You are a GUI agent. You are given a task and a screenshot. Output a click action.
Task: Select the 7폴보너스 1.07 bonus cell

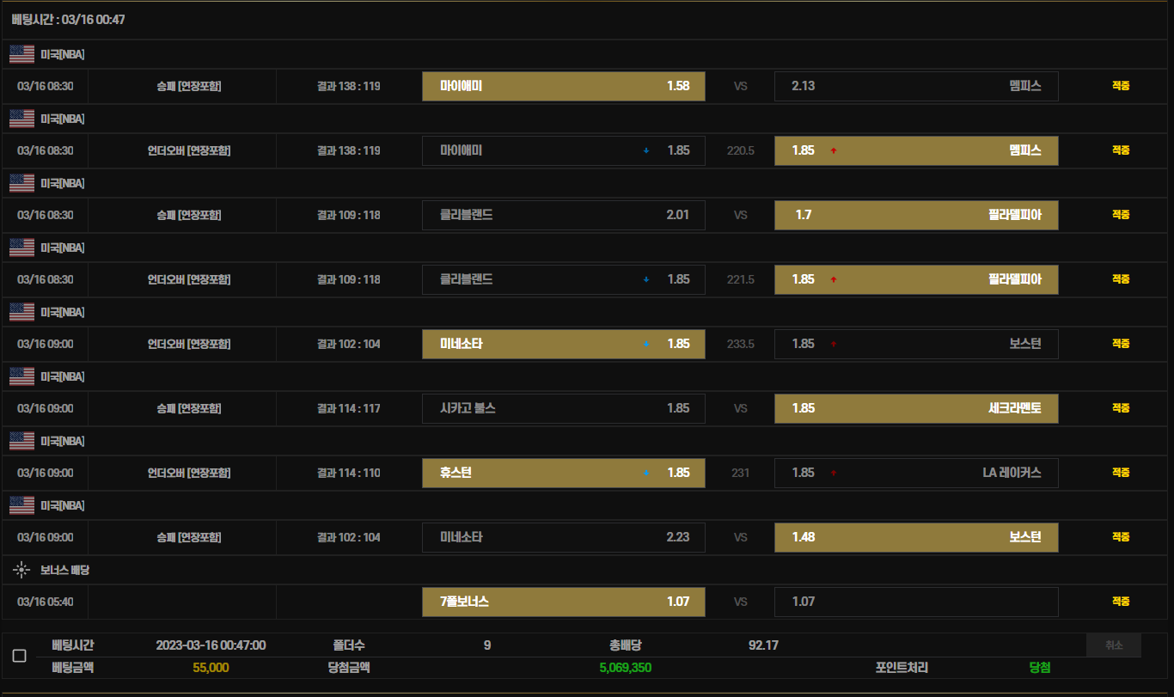pyautogui.click(x=564, y=602)
